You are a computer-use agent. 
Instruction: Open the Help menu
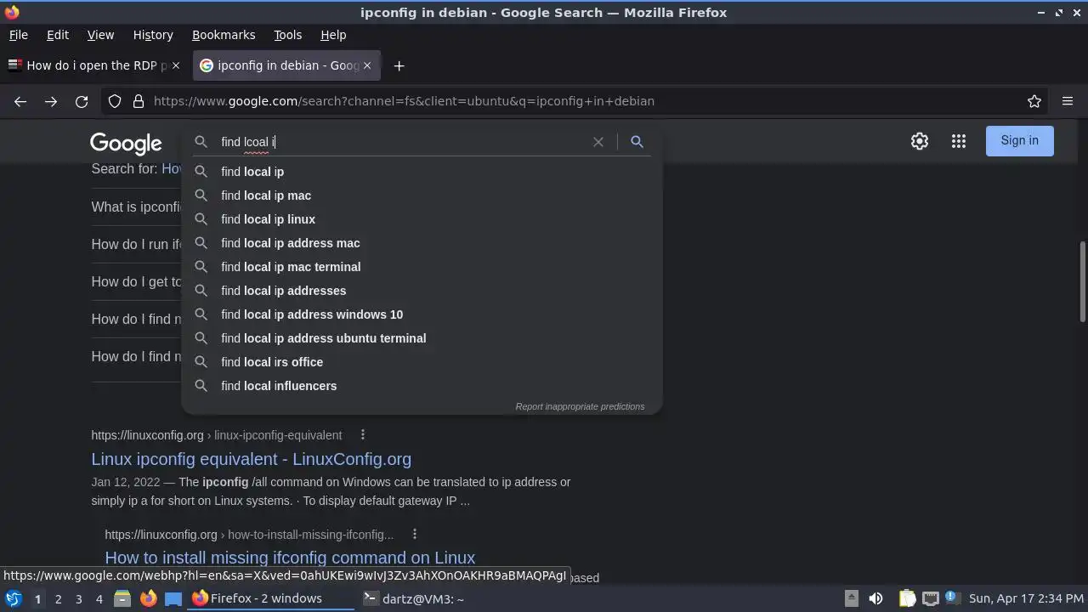coord(333,35)
